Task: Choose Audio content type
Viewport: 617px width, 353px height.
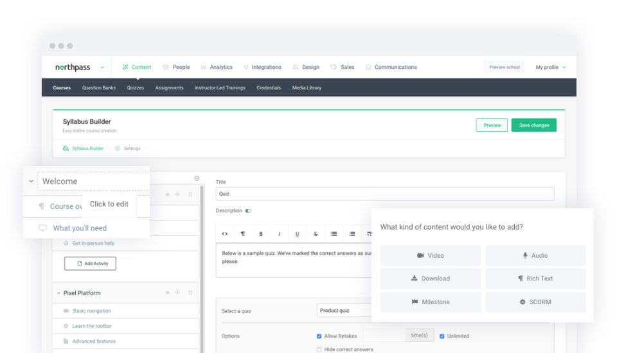Action: (x=535, y=255)
